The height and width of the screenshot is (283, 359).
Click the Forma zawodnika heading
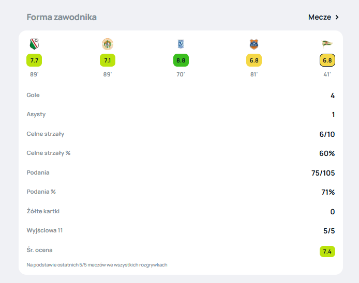click(x=62, y=17)
